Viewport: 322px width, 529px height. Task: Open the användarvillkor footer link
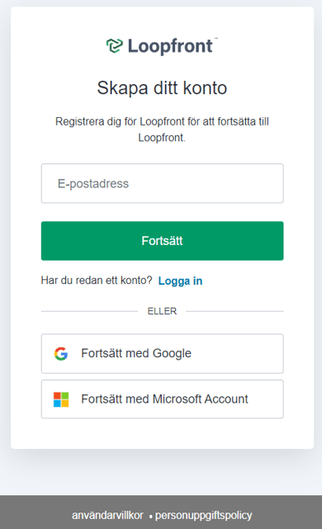point(107,515)
